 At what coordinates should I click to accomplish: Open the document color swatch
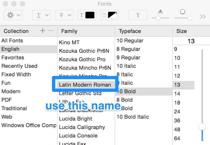(109, 15)
